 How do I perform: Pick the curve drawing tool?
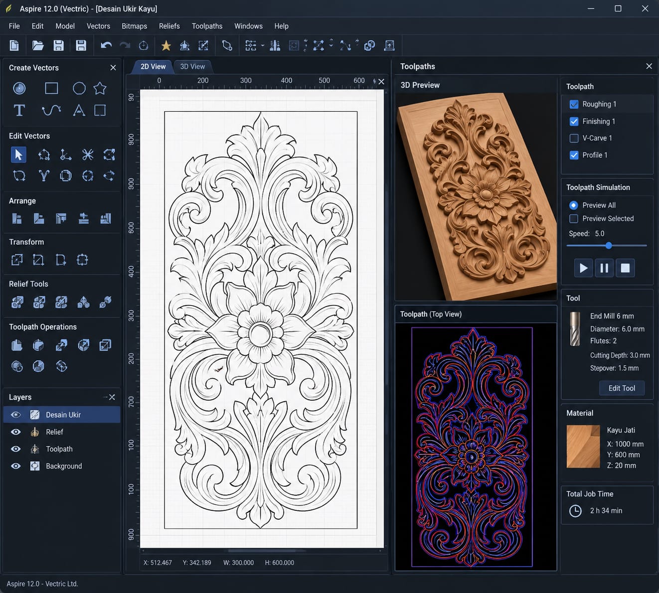point(51,110)
